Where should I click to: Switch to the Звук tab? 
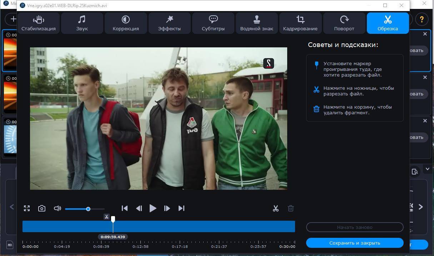(82, 23)
